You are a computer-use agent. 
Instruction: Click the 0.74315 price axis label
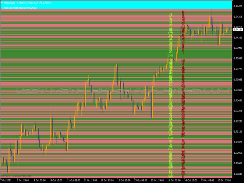point(238,17)
